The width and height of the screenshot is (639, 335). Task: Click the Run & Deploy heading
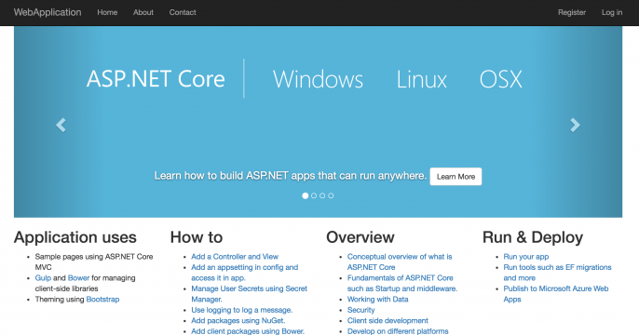(533, 237)
